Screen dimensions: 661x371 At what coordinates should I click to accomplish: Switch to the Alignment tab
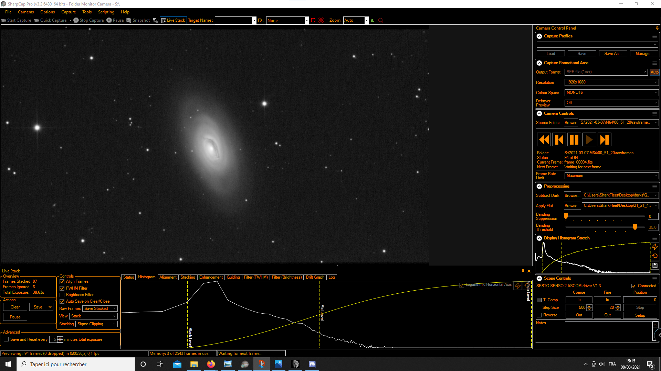click(168, 278)
